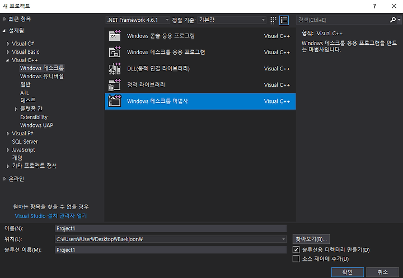This screenshot has height=278, width=403.
Task: Collapse the 설치됨 section
Action: [4, 31]
